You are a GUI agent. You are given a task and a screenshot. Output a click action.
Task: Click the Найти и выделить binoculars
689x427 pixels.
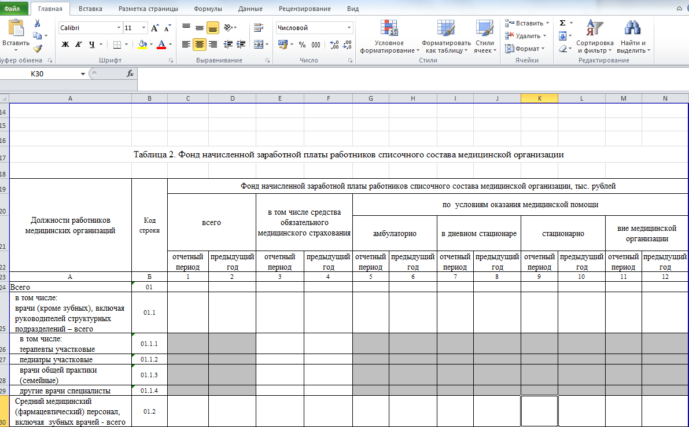click(633, 37)
